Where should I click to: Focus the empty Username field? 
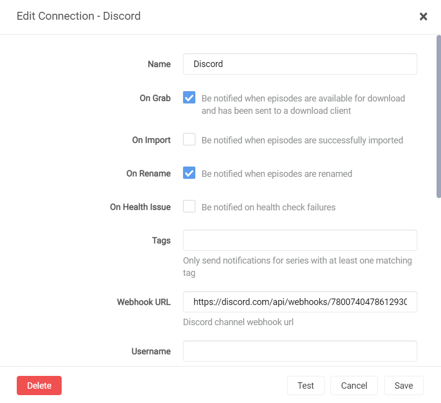pyautogui.click(x=299, y=351)
